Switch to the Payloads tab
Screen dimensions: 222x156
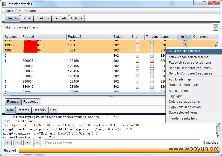[x=60, y=18]
